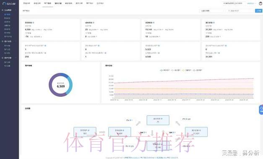Open the highlighted blue sidebar menu item
Image resolution: width=263 pixels, height=159 pixels.
point(7,15)
